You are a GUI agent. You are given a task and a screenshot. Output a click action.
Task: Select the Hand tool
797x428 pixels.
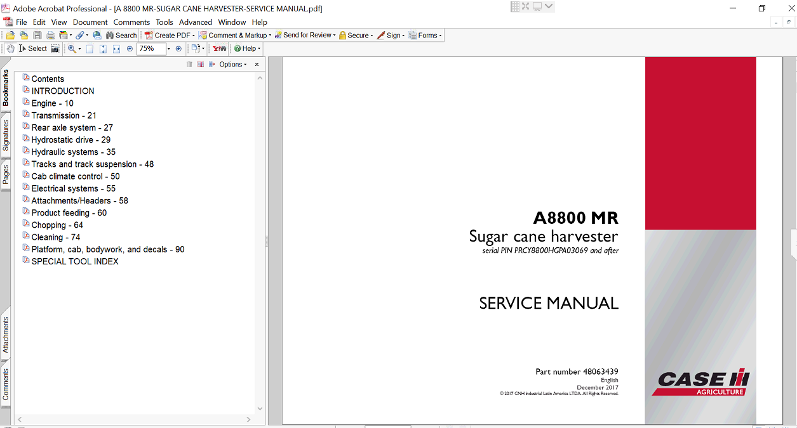(11, 49)
